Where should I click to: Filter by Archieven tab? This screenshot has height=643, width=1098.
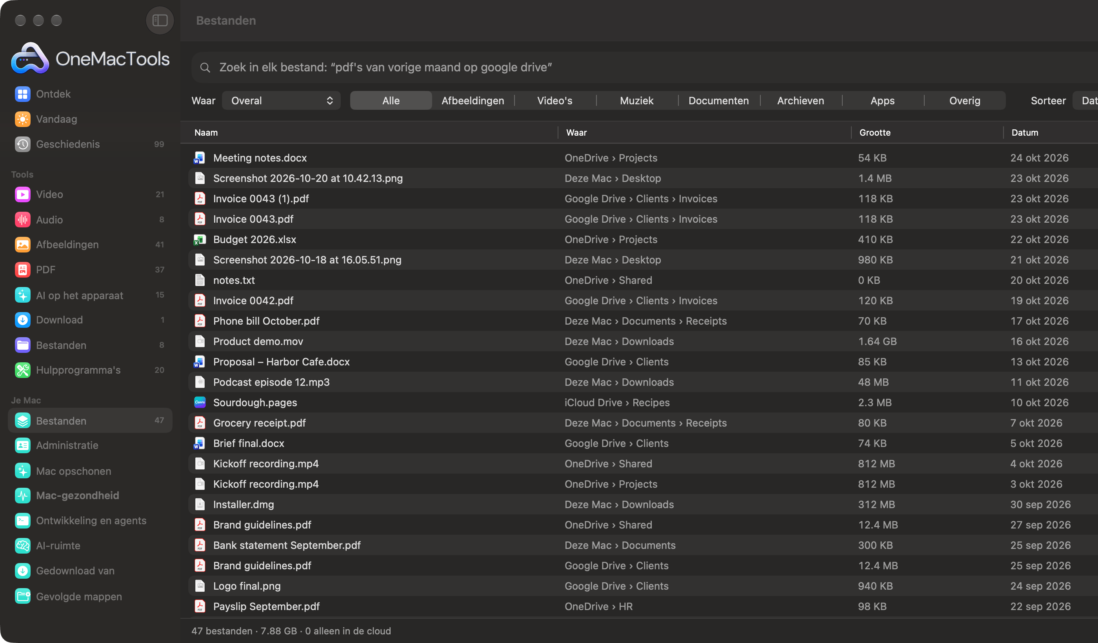pyautogui.click(x=800, y=101)
